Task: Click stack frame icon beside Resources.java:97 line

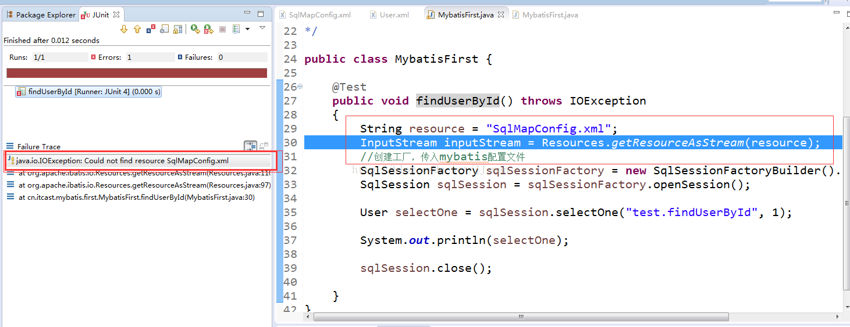Action: (x=10, y=185)
